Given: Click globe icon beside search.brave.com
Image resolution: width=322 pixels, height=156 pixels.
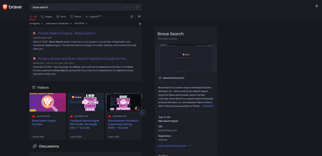Looking at the screenshot, I should (160, 78).
